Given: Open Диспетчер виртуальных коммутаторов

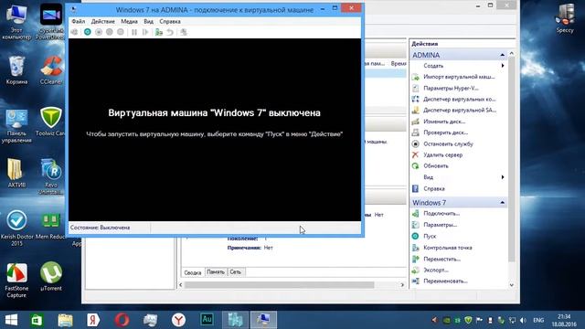Looking at the screenshot, I should click(x=459, y=100).
